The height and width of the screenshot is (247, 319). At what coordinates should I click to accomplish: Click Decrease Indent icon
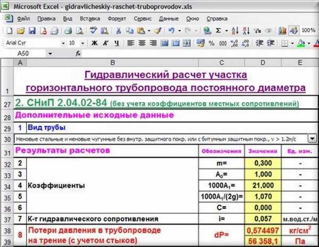[259, 43]
